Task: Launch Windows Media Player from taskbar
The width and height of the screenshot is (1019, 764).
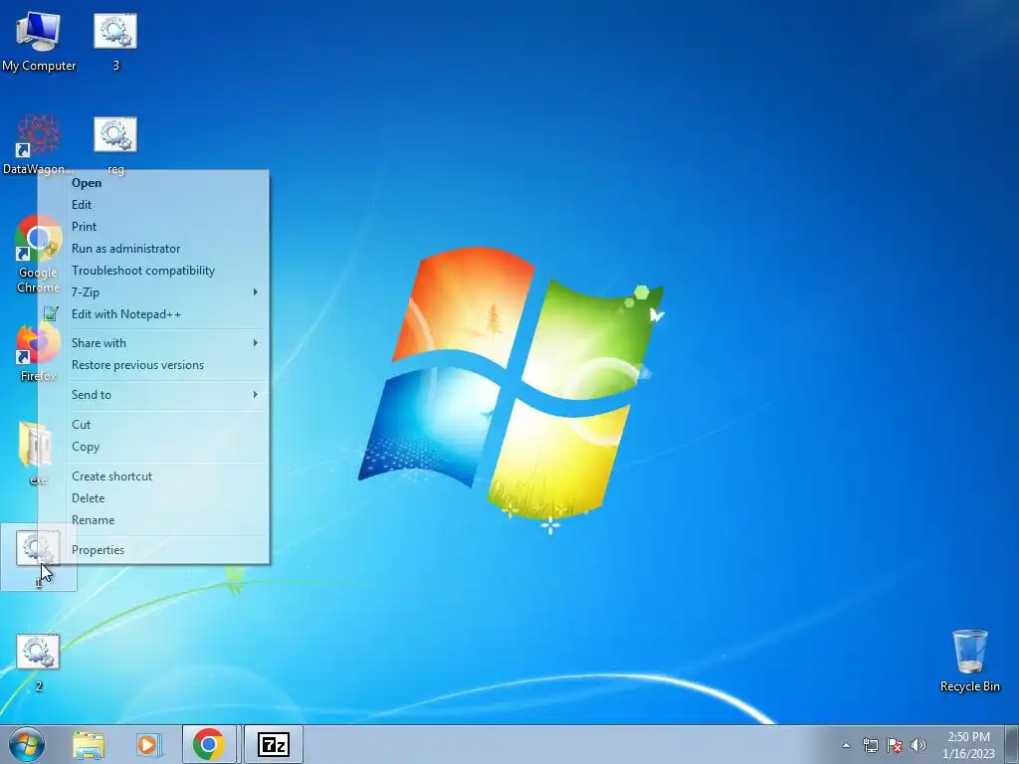Action: pos(148,745)
